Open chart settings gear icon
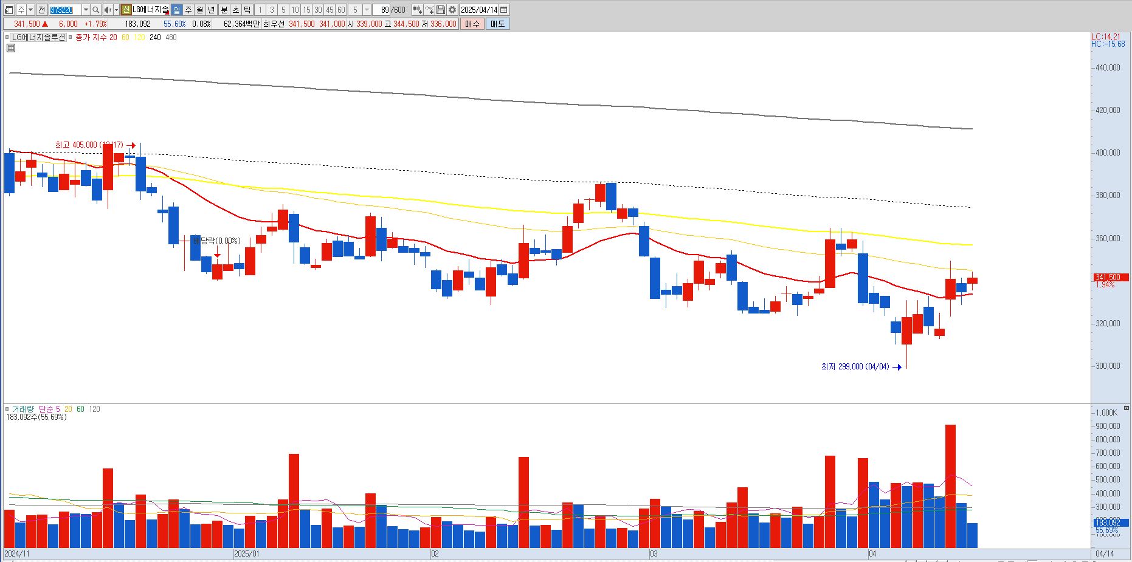Viewport: 1132px width, 562px height. [x=452, y=10]
